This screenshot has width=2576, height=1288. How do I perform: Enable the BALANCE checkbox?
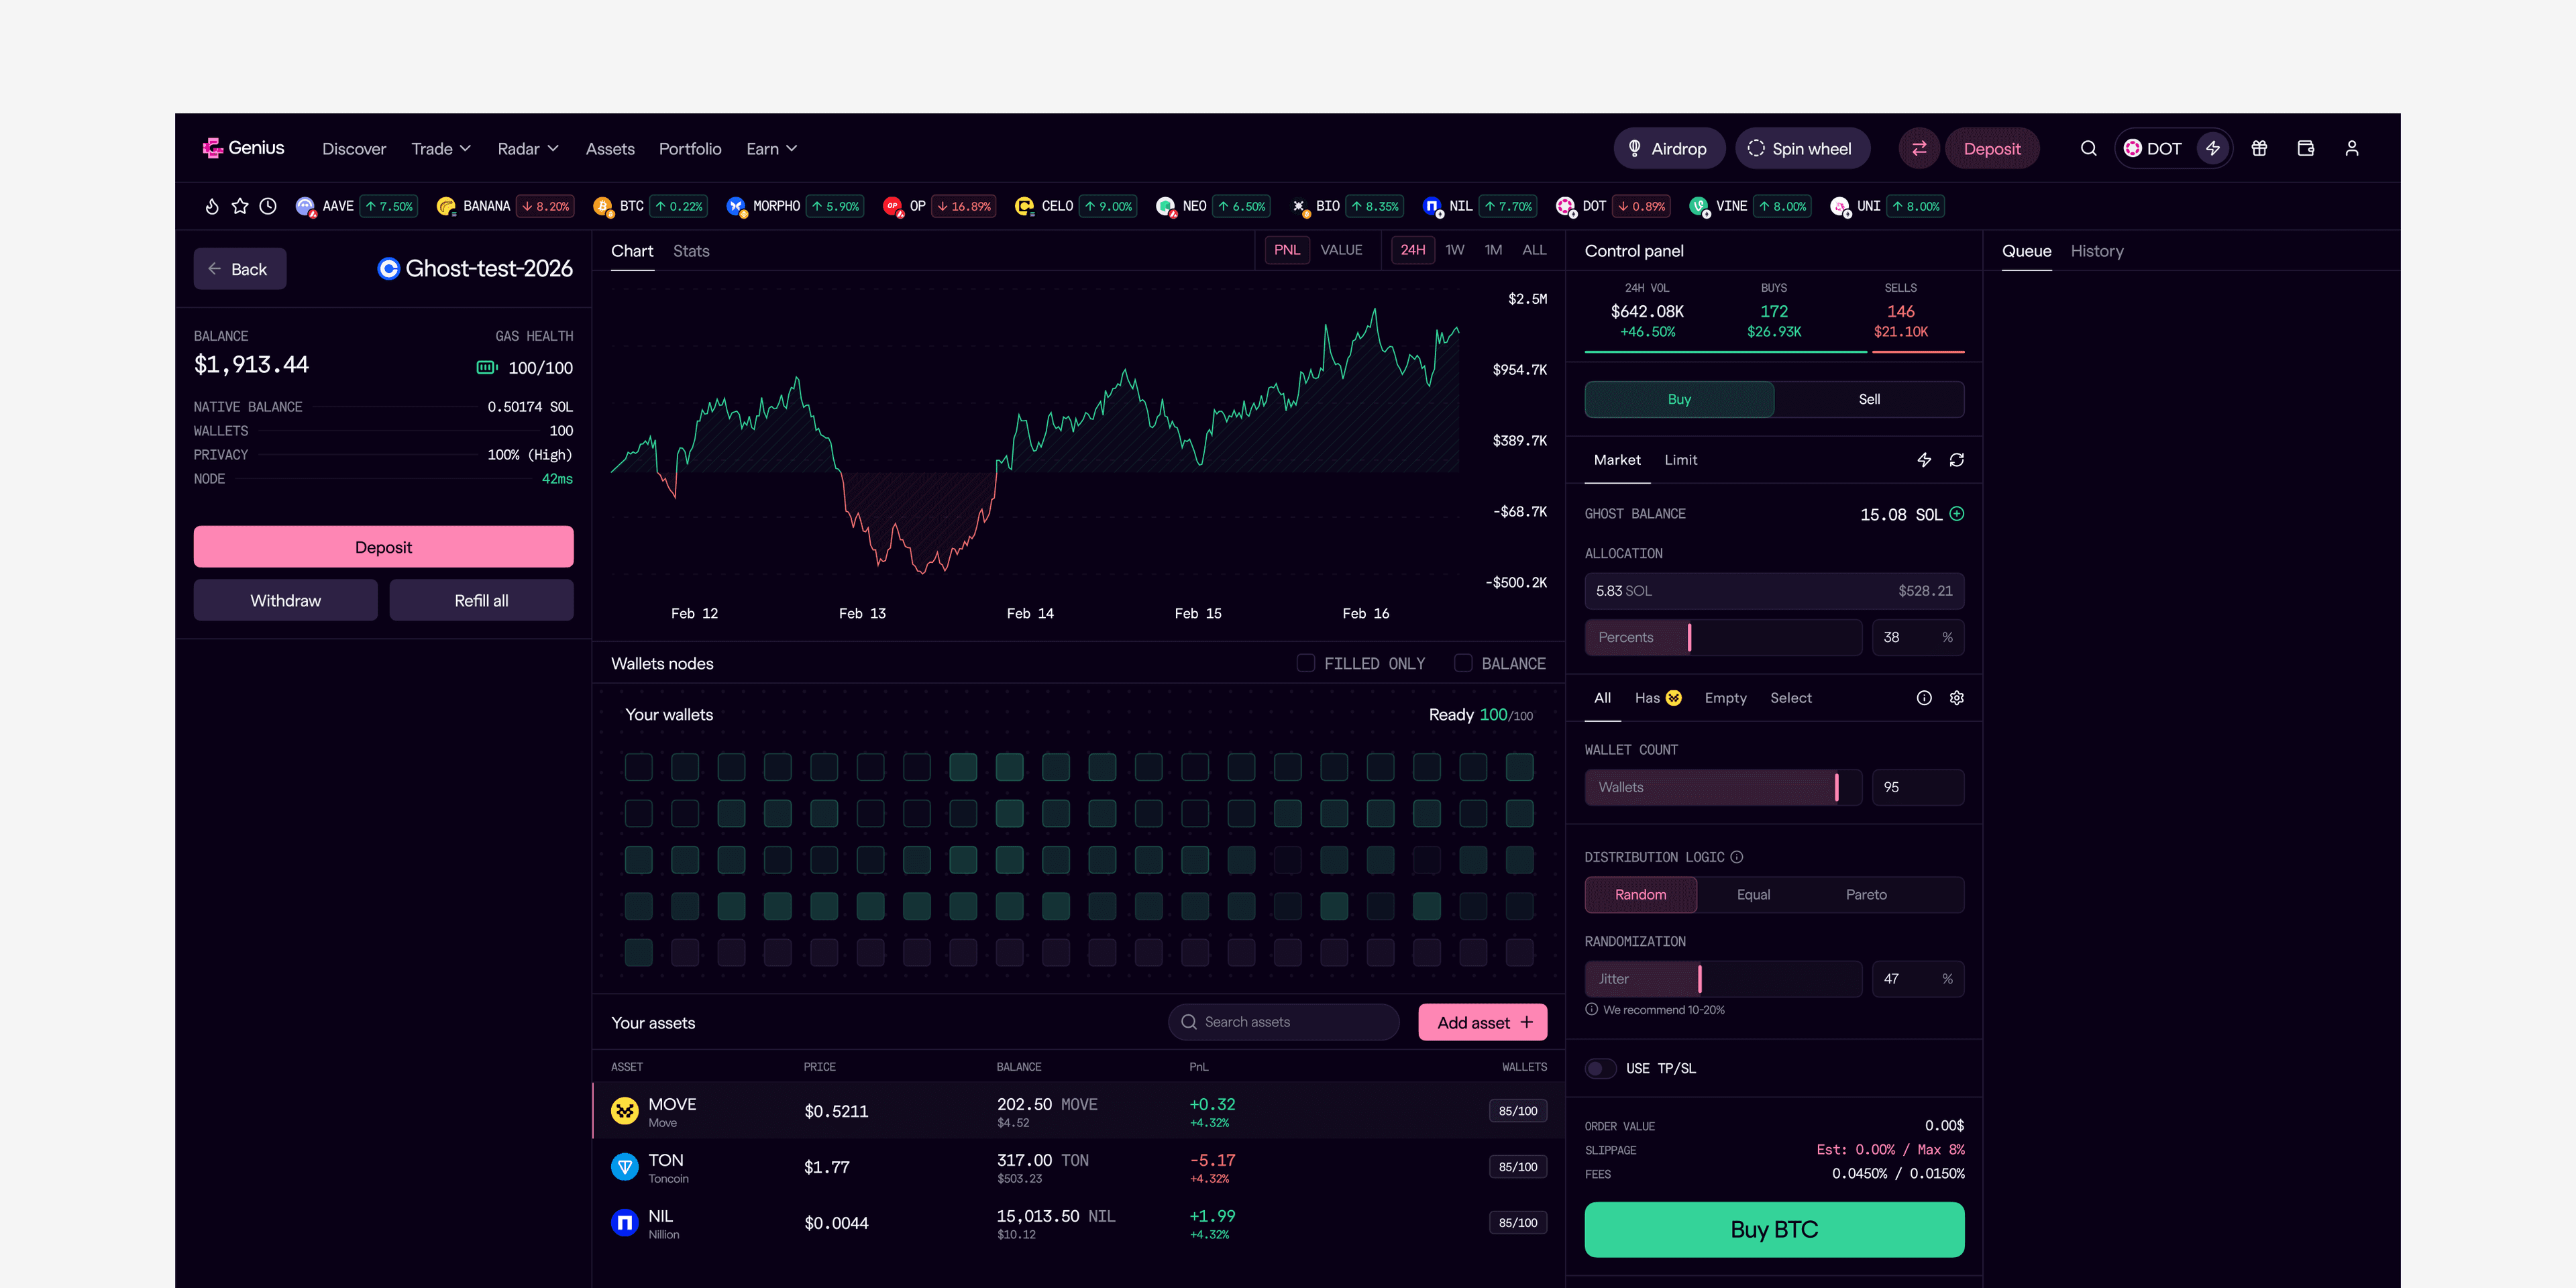point(1463,663)
